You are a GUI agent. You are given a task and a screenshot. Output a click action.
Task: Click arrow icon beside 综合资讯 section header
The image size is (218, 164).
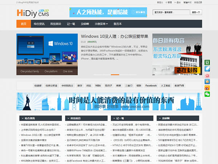(x=22, y=118)
